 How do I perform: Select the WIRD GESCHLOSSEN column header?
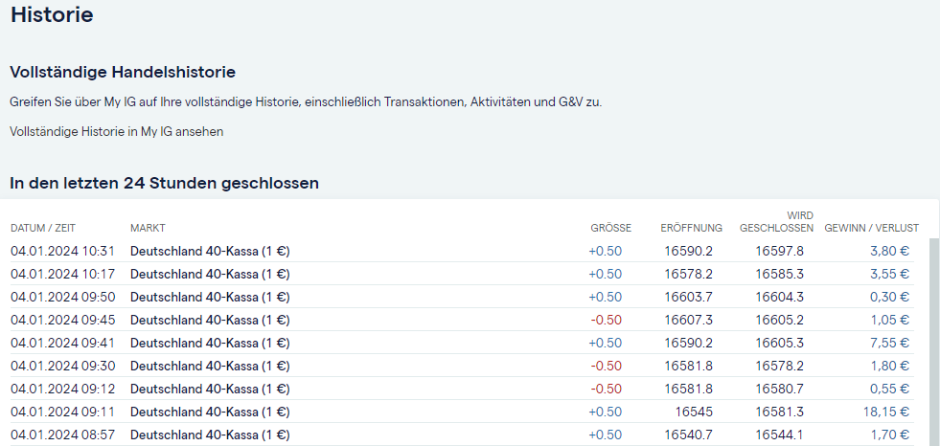tap(777, 222)
